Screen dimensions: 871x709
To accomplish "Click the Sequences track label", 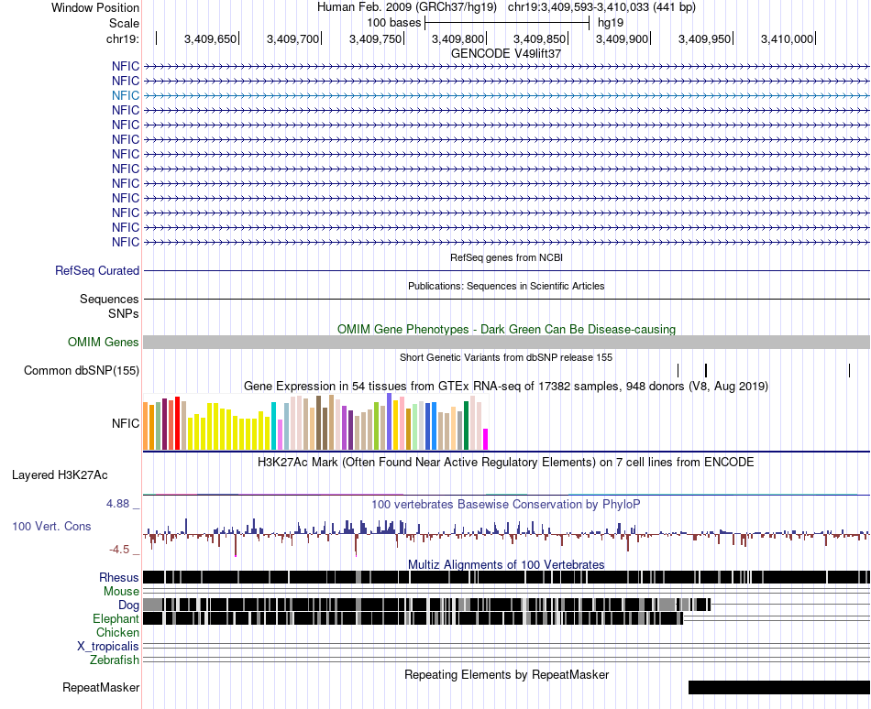I will (109, 299).
